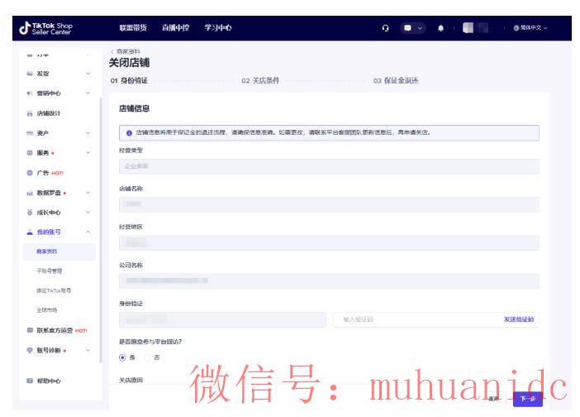The image size is (580, 417).
Task: Open 学习中心 in the top navigation
Action: click(x=218, y=28)
